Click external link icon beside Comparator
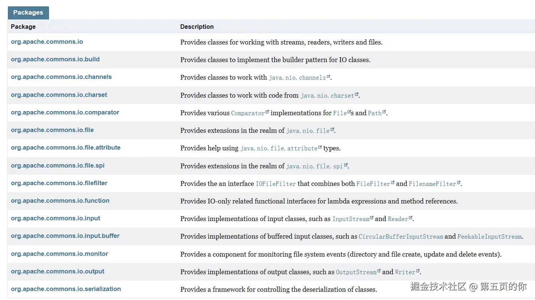 click(x=267, y=112)
